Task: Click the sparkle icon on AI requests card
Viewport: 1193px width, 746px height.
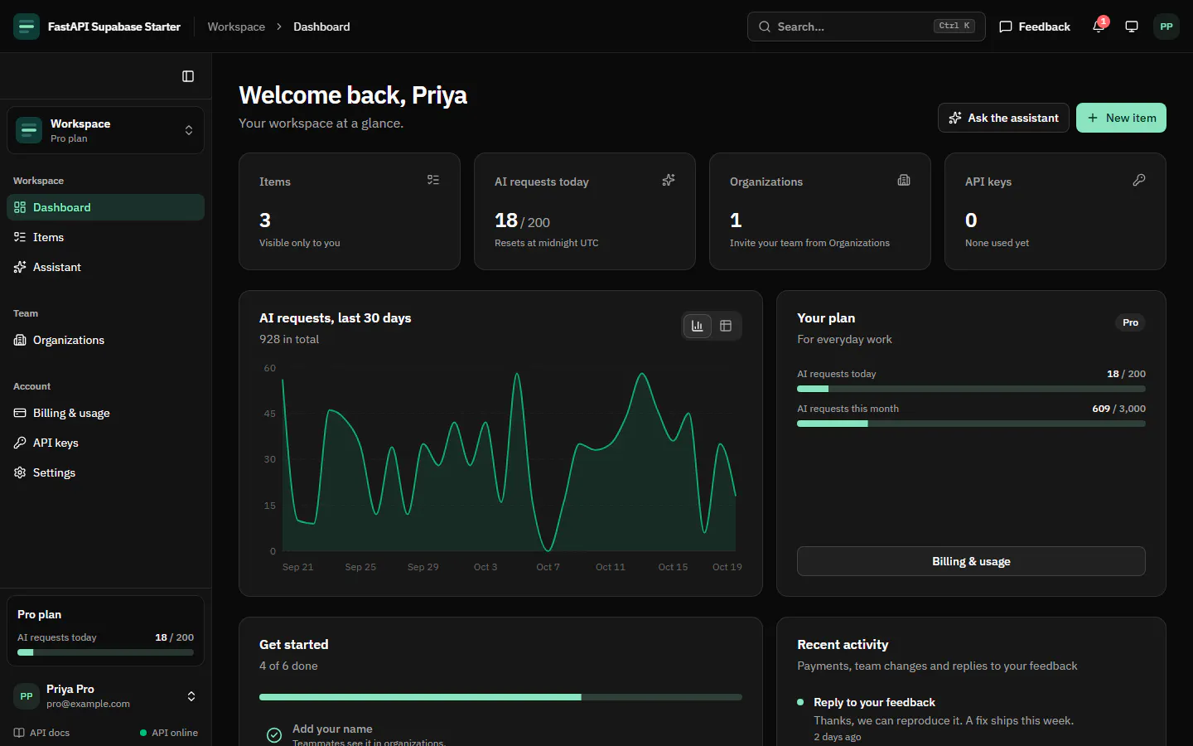Action: pyautogui.click(x=669, y=180)
